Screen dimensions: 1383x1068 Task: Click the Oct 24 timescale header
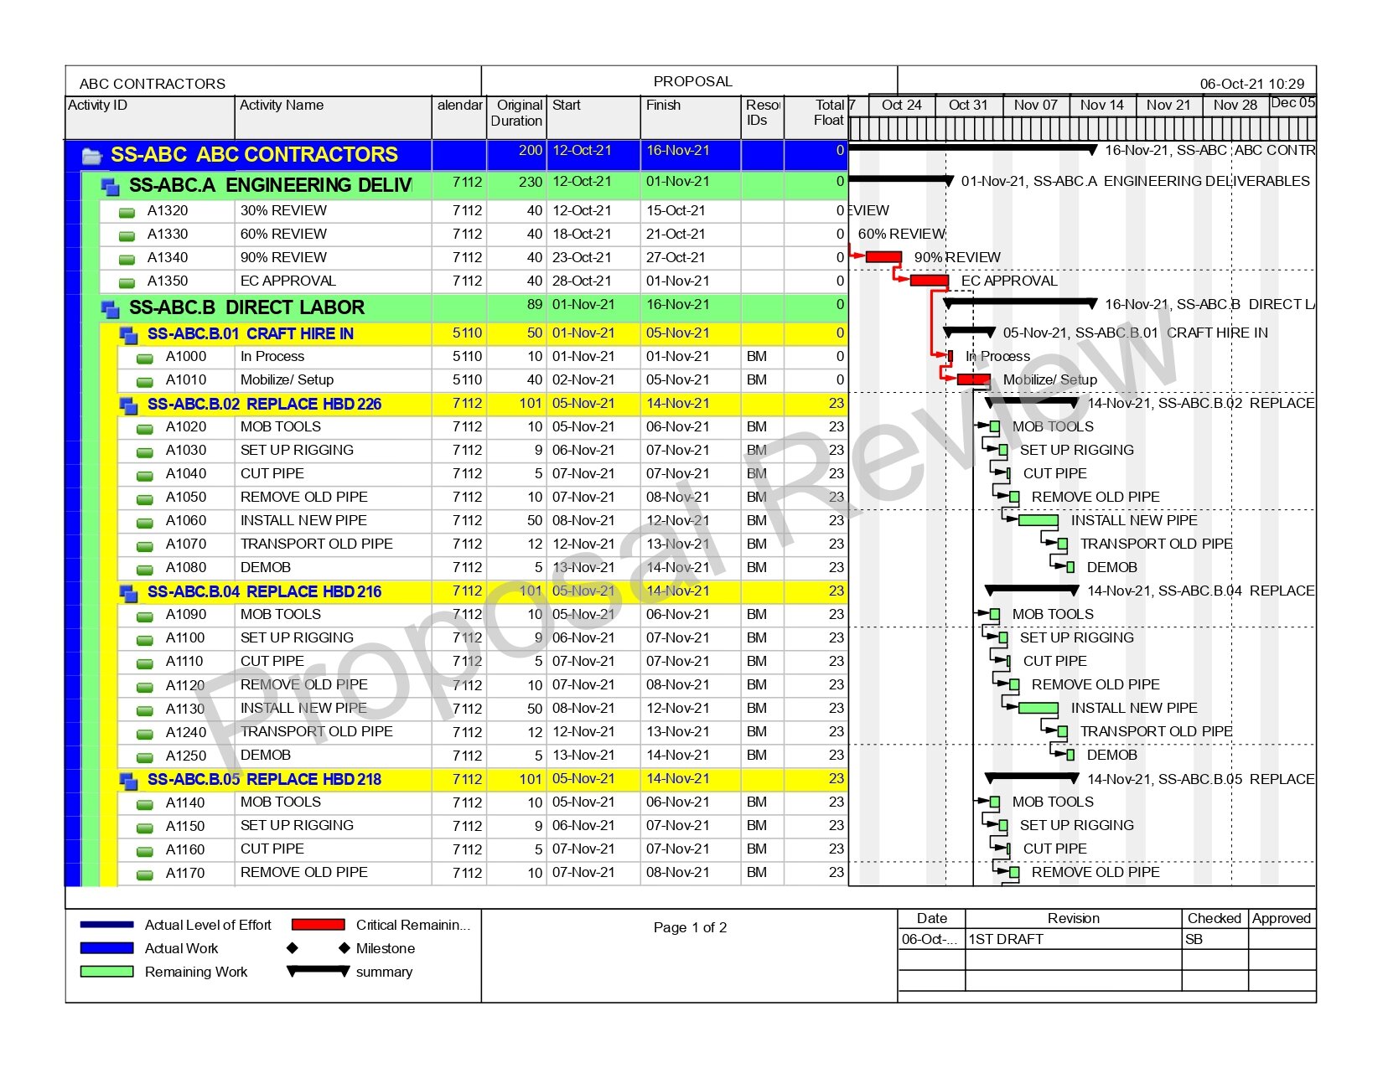(902, 106)
